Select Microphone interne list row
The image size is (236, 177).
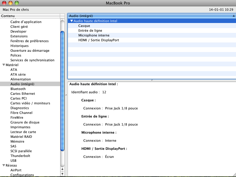point(152,35)
